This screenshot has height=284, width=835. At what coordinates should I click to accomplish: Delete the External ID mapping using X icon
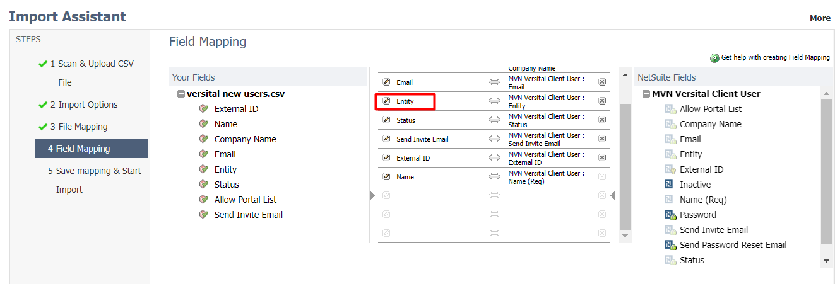602,158
